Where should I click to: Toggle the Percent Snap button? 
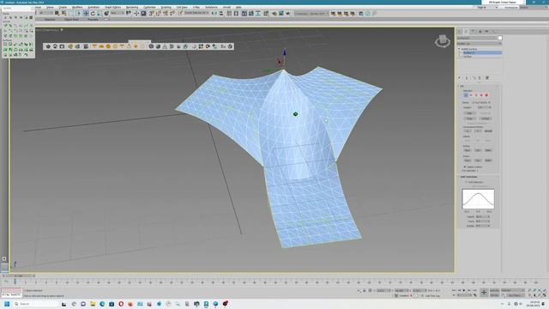(x=166, y=14)
